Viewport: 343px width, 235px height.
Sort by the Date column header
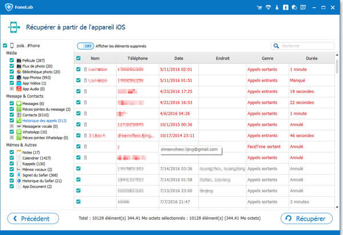[179, 58]
